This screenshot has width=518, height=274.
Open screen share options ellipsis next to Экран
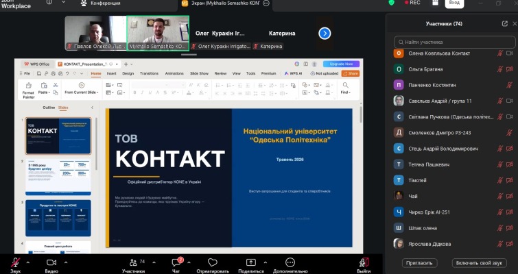(266, 3)
